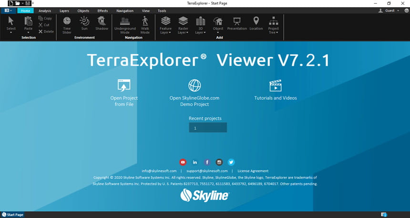This screenshot has height=218, width=410.
Task: Open the YouTube social icon
Action: 183,162
